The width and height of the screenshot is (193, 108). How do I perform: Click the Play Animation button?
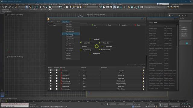coord(151,104)
